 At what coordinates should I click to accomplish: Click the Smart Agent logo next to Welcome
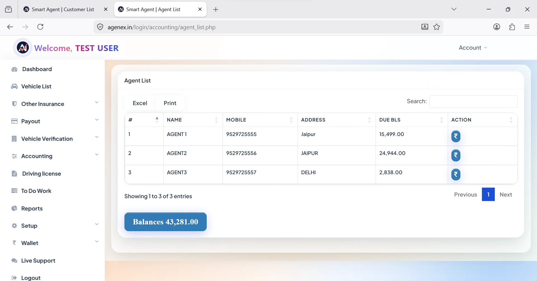(x=23, y=48)
